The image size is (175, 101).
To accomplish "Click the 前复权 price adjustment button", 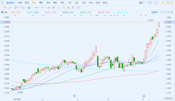I will [154, 12].
